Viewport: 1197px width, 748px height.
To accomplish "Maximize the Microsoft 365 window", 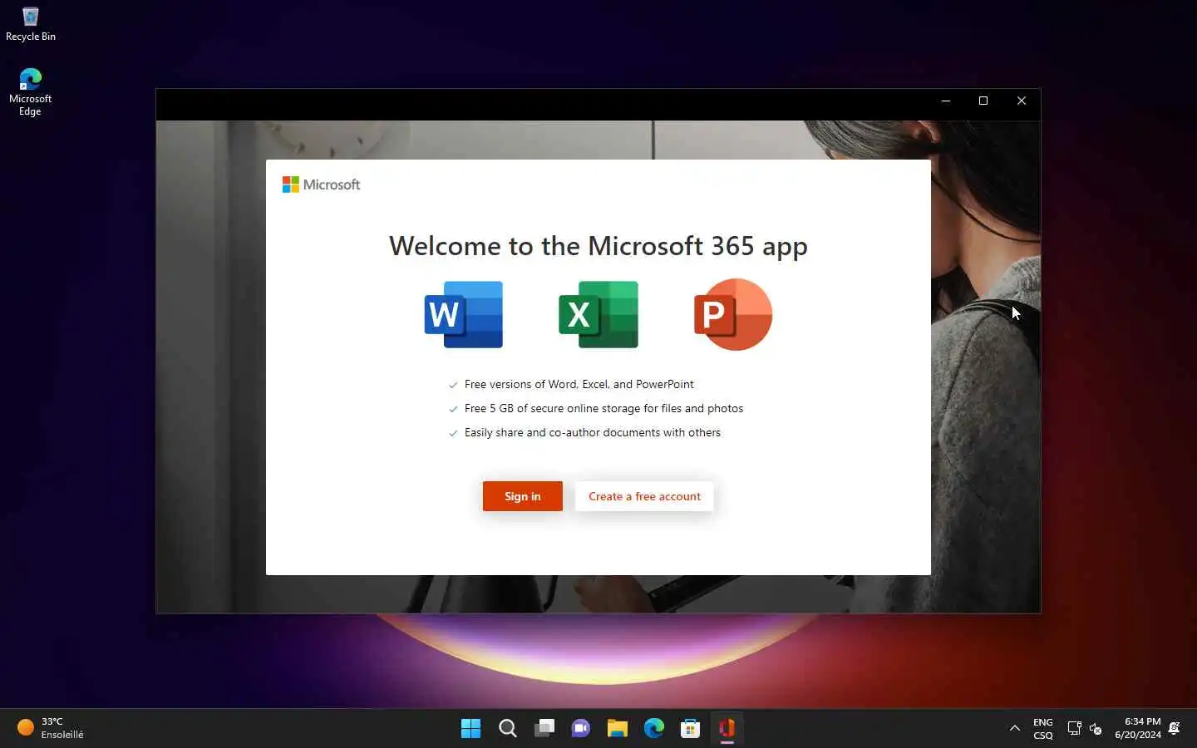I will tap(983, 101).
